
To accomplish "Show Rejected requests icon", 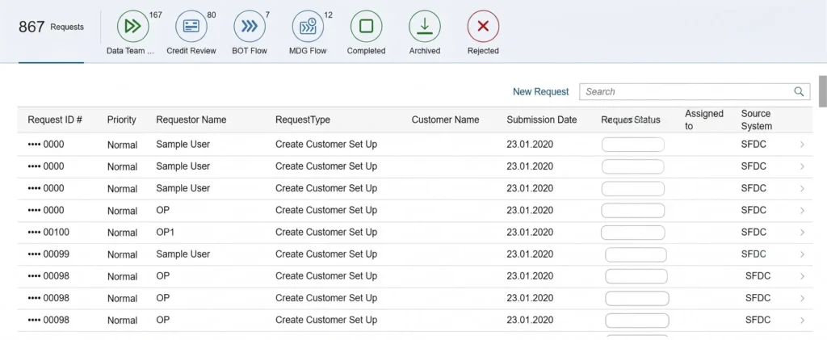I will point(483,27).
